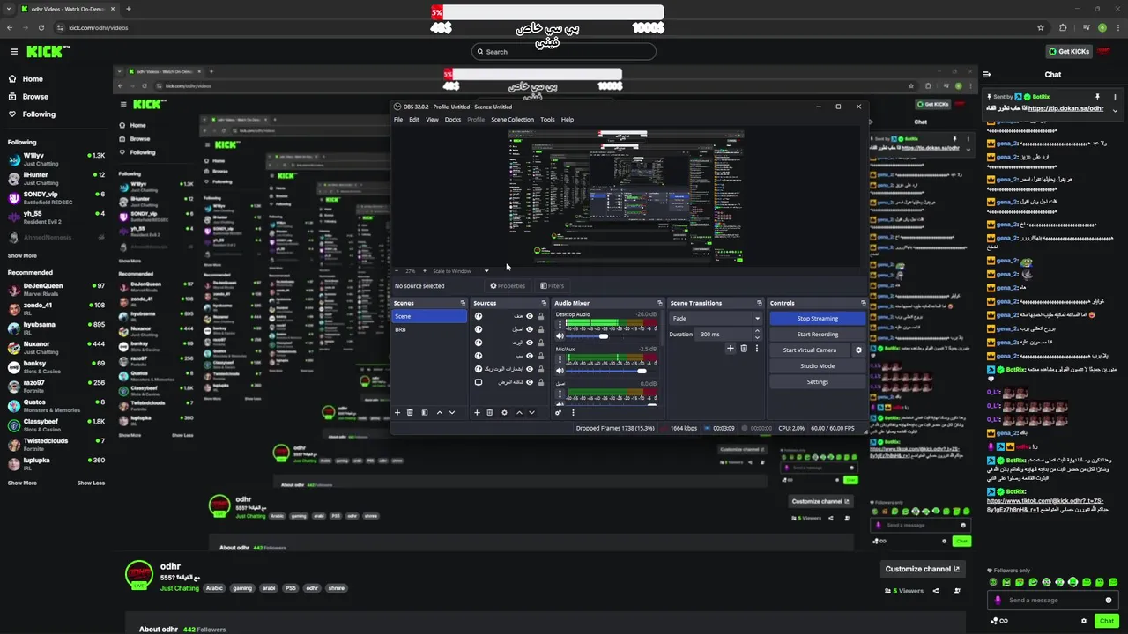This screenshot has height=634, width=1128.
Task: Expand Following list with Show More
Action: click(x=22, y=255)
